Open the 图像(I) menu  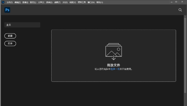tap(25, 2)
